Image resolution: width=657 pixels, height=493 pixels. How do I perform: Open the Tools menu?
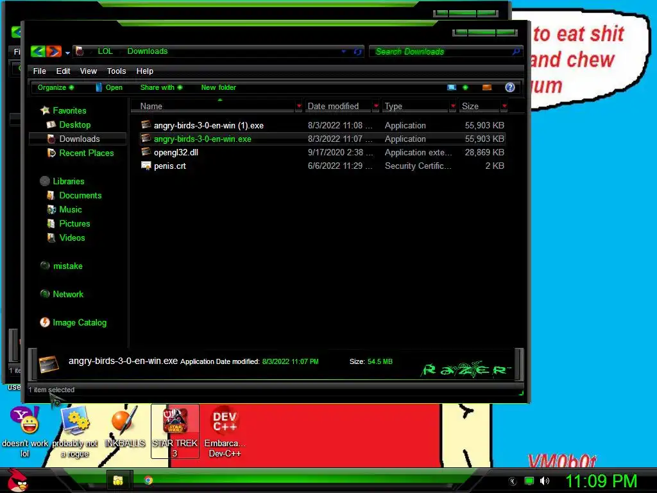[117, 71]
